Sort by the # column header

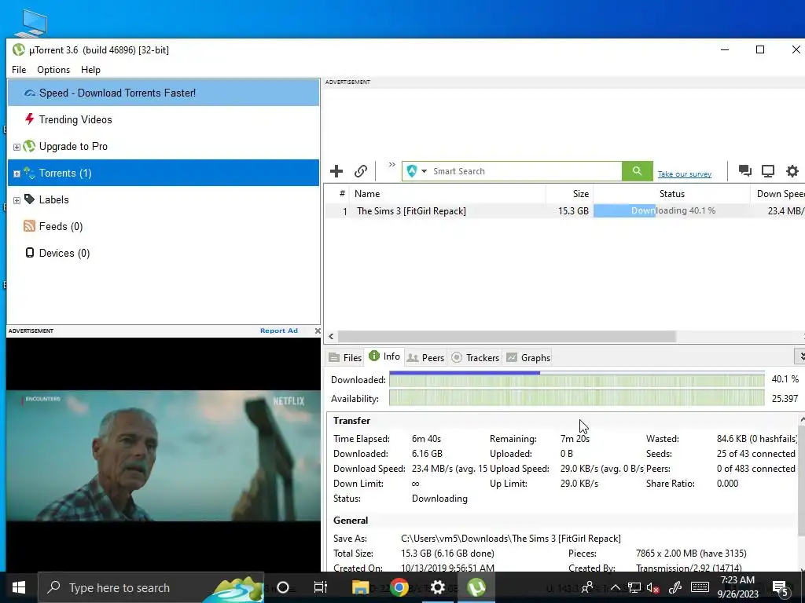pyautogui.click(x=337, y=194)
